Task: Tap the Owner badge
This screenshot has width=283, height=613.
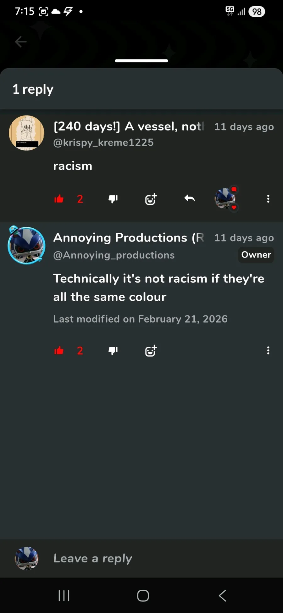Action: (256, 255)
